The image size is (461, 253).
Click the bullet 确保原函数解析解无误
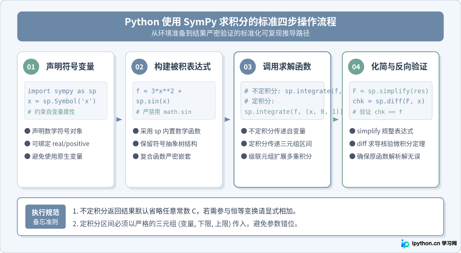pos(385,156)
